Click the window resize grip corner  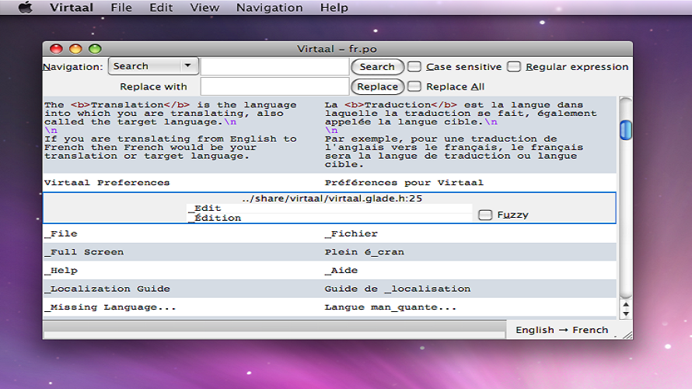coord(627,335)
